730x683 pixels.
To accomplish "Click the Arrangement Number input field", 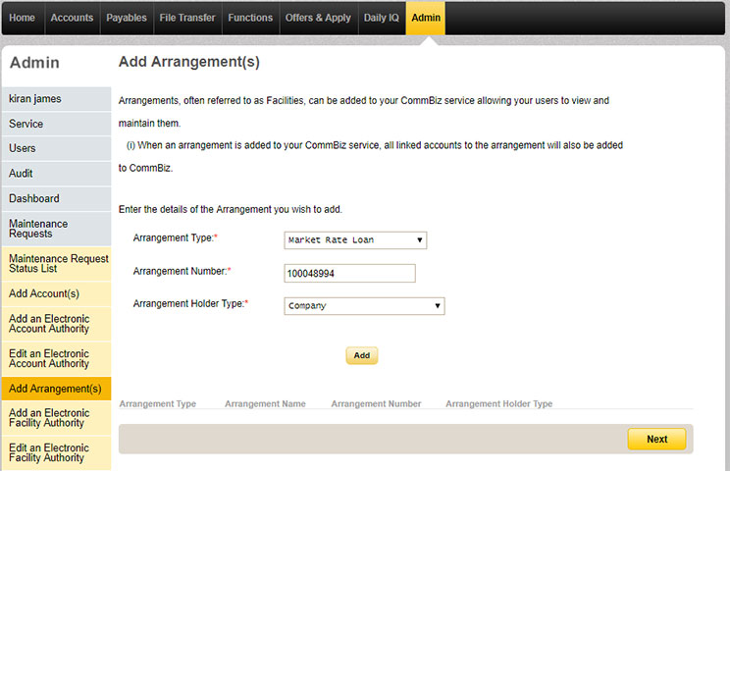I will 349,273.
